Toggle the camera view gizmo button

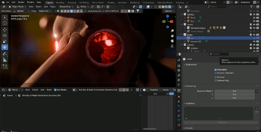172,41
